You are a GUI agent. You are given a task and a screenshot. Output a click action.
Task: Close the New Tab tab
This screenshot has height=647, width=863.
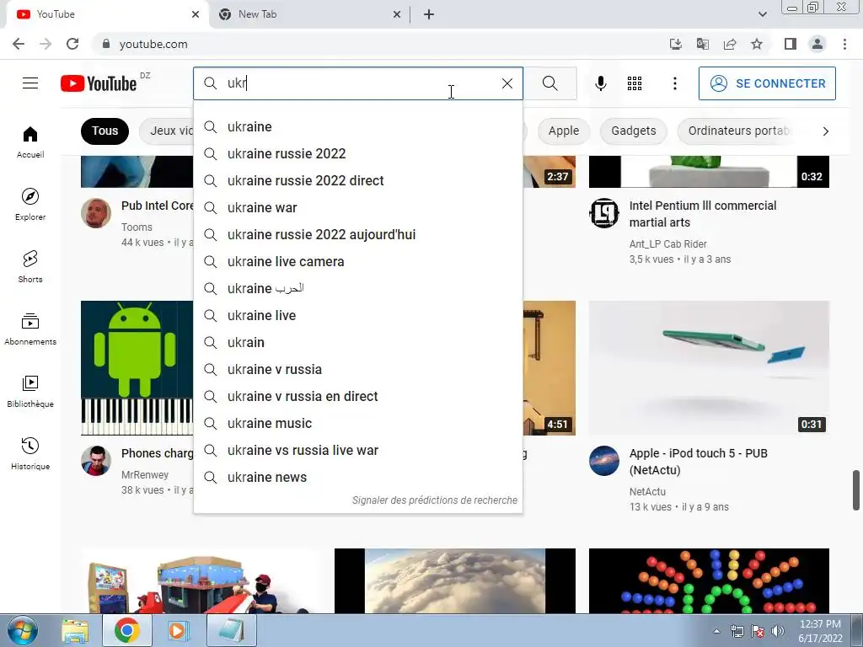397,14
